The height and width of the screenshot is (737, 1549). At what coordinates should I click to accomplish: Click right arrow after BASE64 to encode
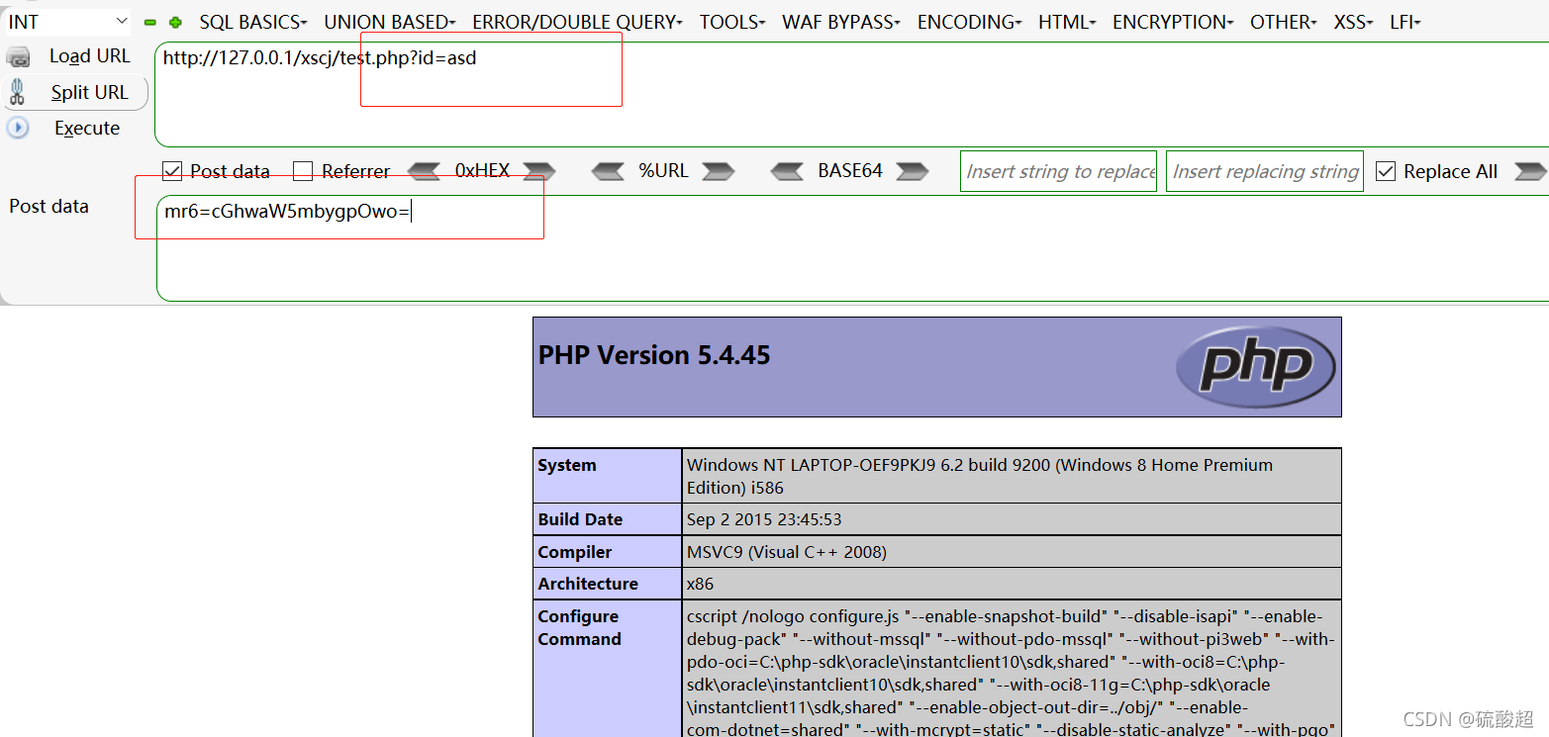click(912, 171)
